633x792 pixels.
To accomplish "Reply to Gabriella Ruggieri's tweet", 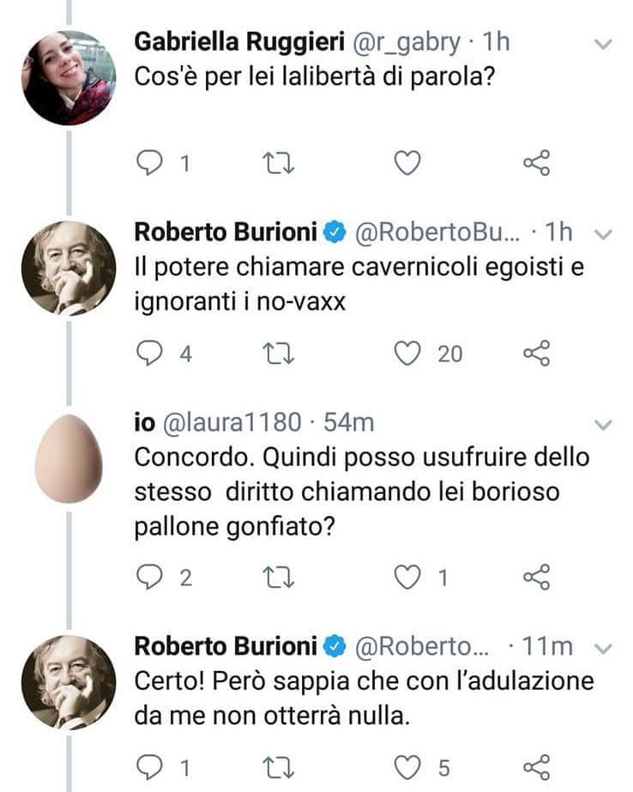I will coord(150,163).
